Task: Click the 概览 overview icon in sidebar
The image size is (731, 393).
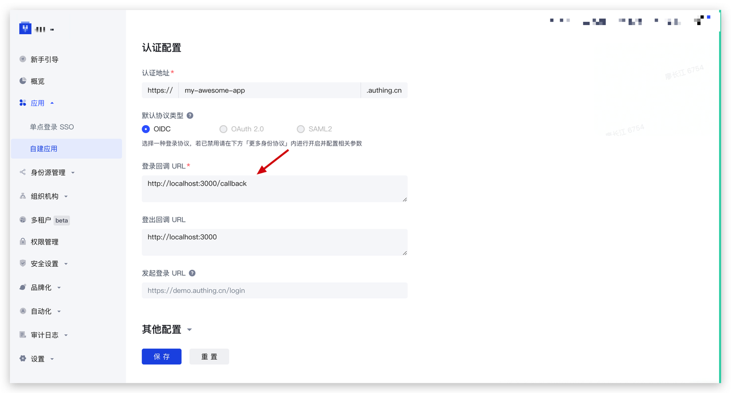Action: 22,81
